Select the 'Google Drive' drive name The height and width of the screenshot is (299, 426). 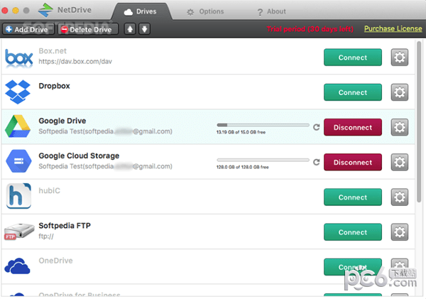(x=62, y=121)
